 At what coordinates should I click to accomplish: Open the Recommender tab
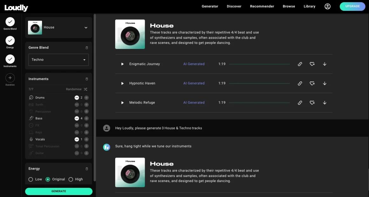click(x=262, y=6)
